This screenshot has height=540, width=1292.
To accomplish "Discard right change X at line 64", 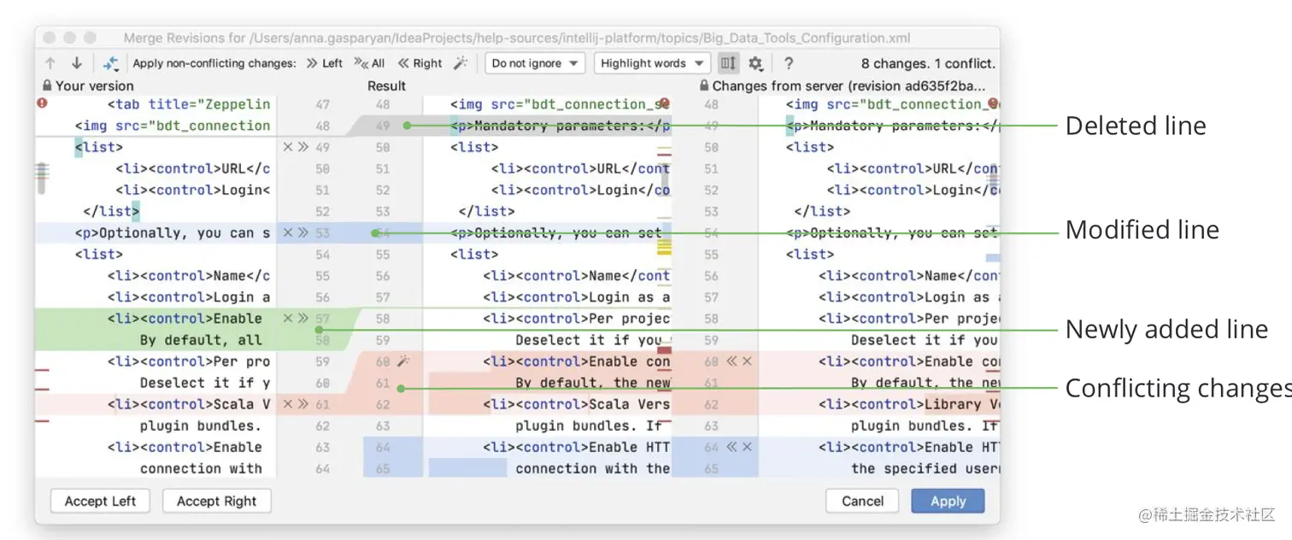I will click(x=747, y=447).
